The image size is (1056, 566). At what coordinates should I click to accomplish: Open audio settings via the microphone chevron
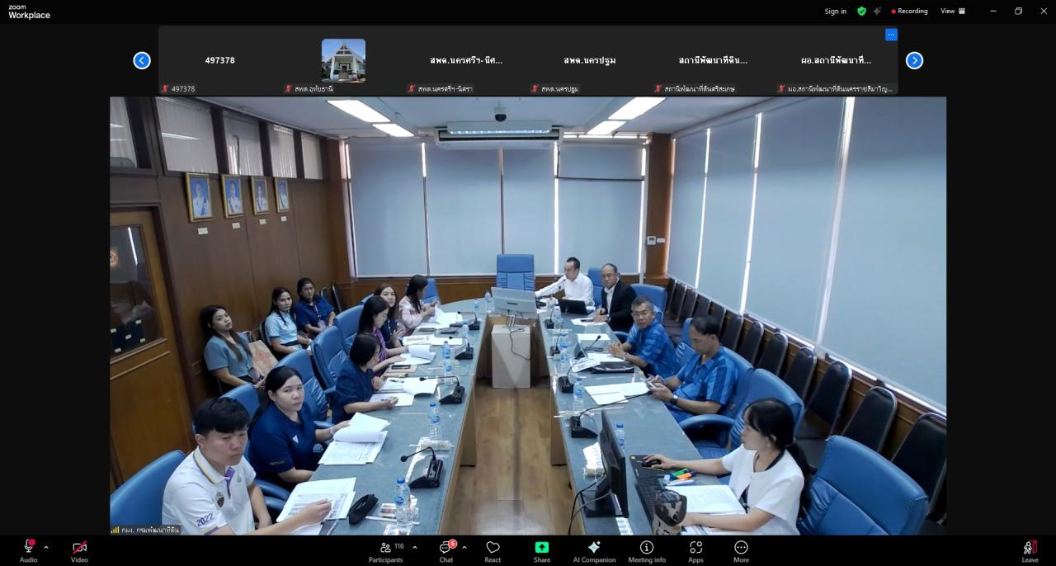45,547
